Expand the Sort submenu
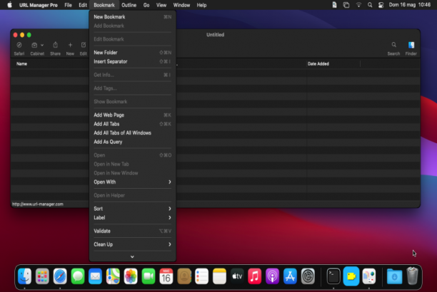This screenshot has width=437, height=292. point(132,209)
